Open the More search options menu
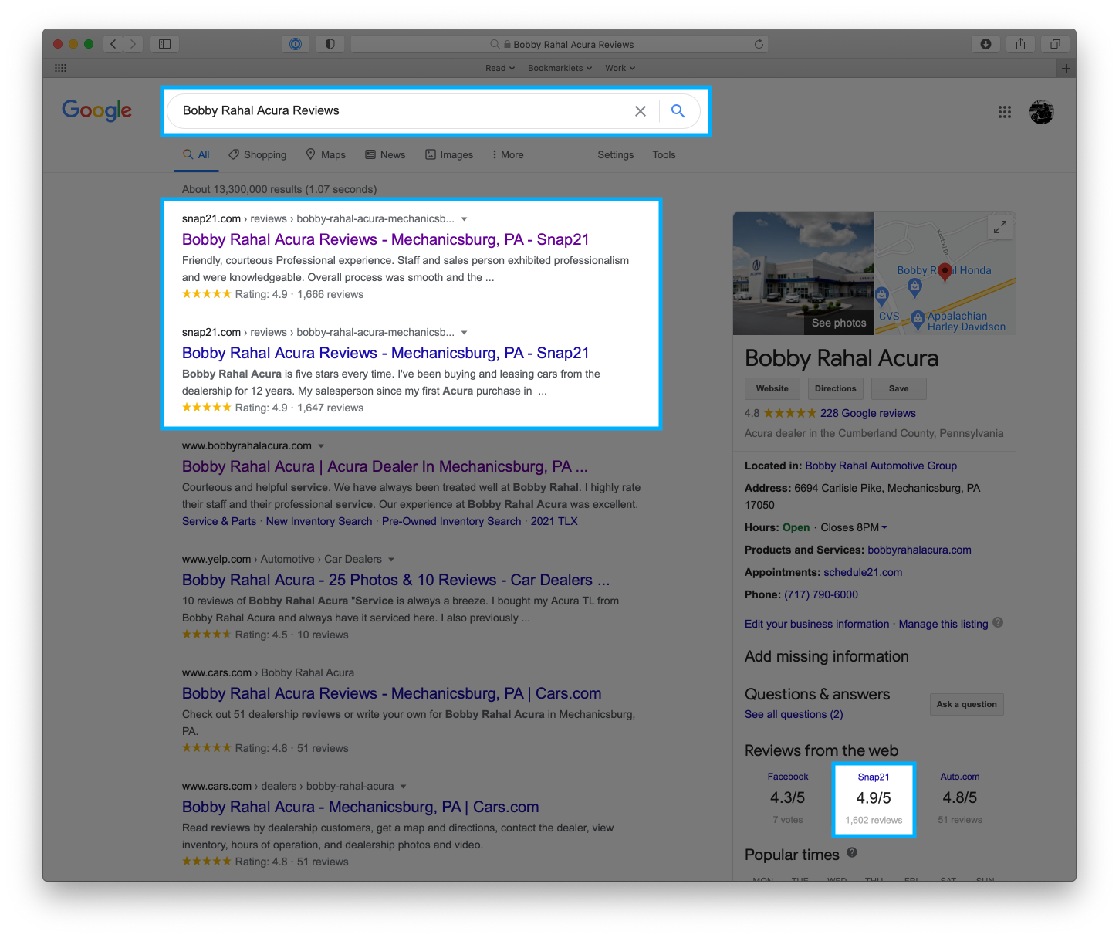 point(508,154)
